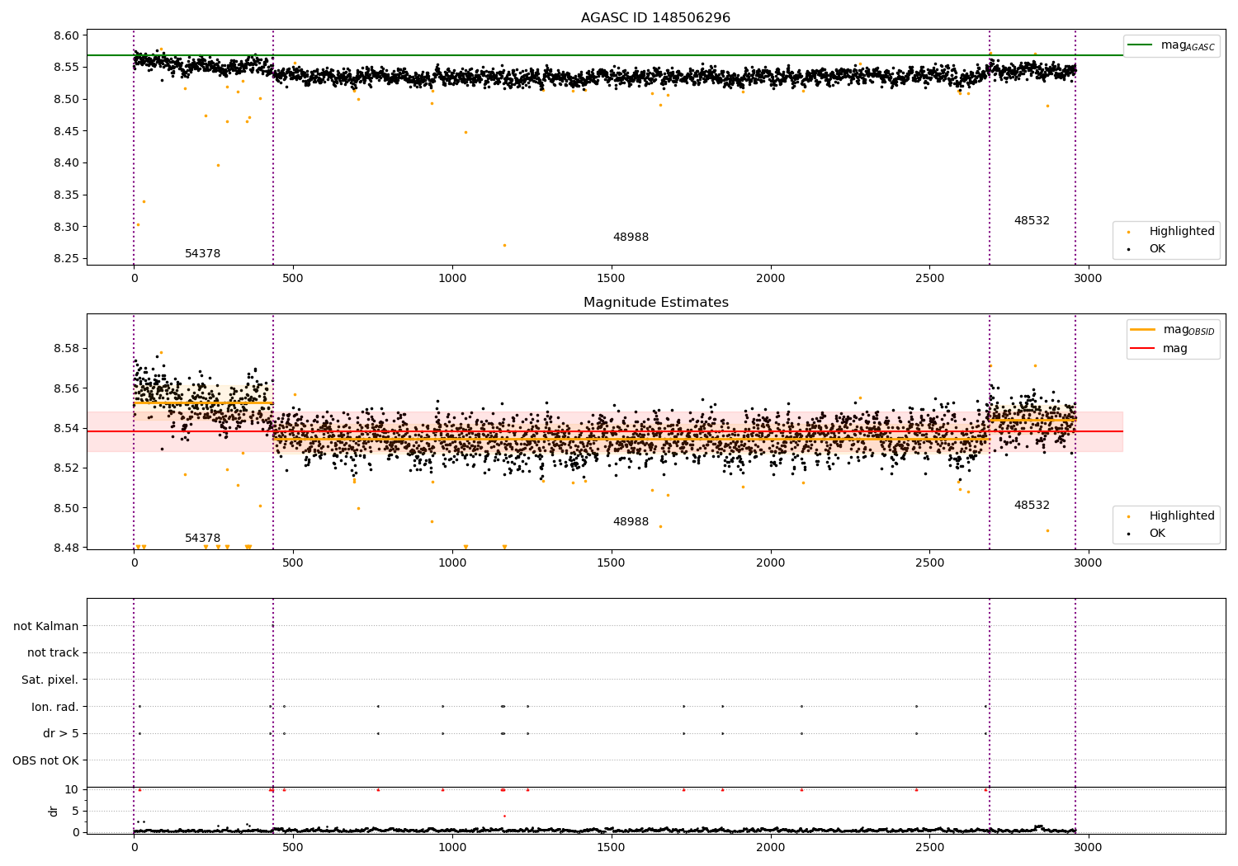The height and width of the screenshot is (866, 1238).
Task: Click the '48532' annotation in the top plot
Action: point(1032,220)
